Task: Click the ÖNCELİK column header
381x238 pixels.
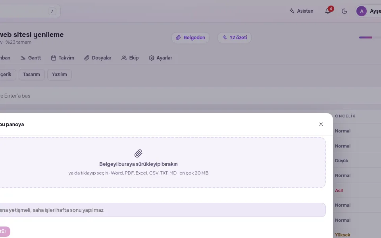Action: [345, 116]
